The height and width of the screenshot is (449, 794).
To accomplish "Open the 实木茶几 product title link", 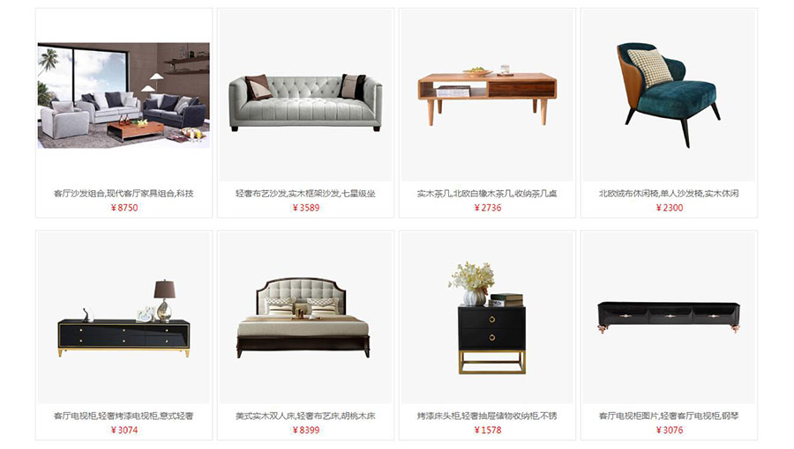I will pyautogui.click(x=487, y=194).
